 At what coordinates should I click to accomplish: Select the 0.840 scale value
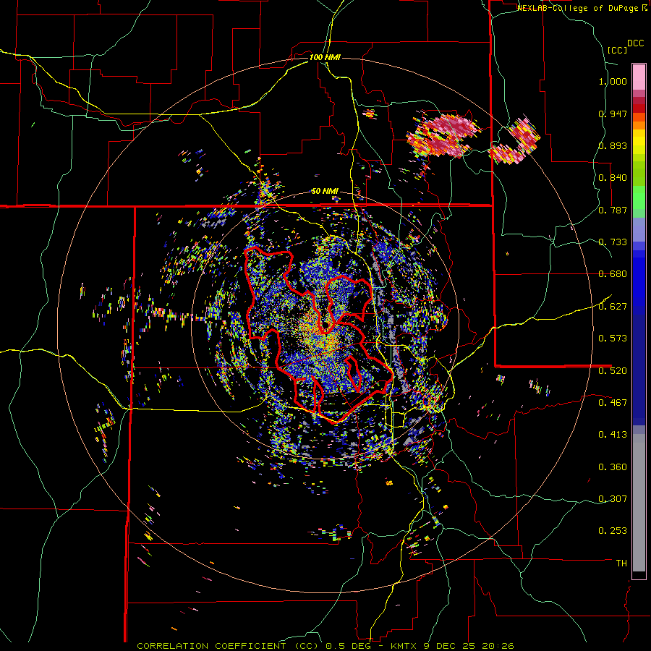click(613, 178)
